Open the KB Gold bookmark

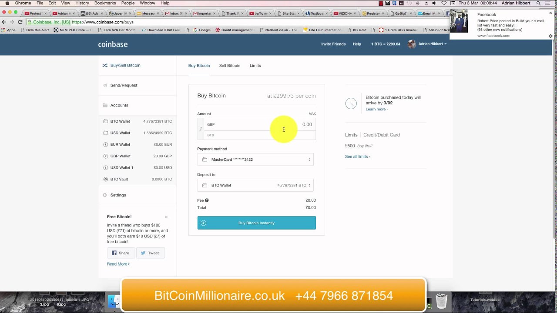356,30
